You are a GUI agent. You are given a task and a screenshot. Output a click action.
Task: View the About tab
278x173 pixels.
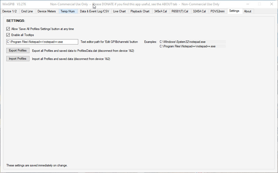coord(247,11)
